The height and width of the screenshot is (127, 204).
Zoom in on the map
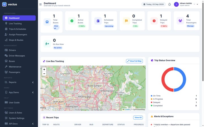point(44,69)
